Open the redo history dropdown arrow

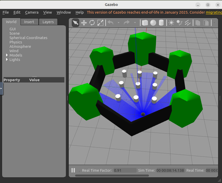135,23
